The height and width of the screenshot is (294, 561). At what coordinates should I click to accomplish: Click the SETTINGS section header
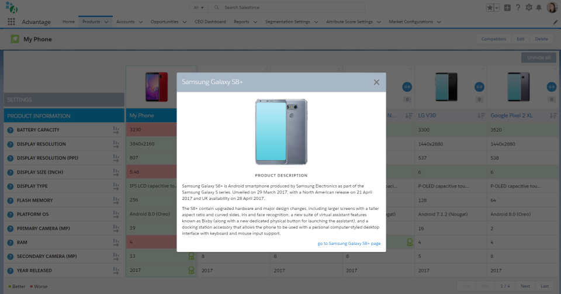tap(64, 100)
